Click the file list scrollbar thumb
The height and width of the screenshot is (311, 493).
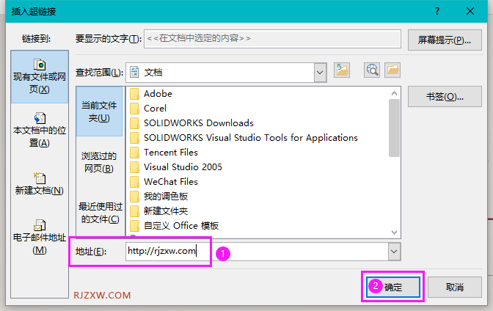coord(394,128)
